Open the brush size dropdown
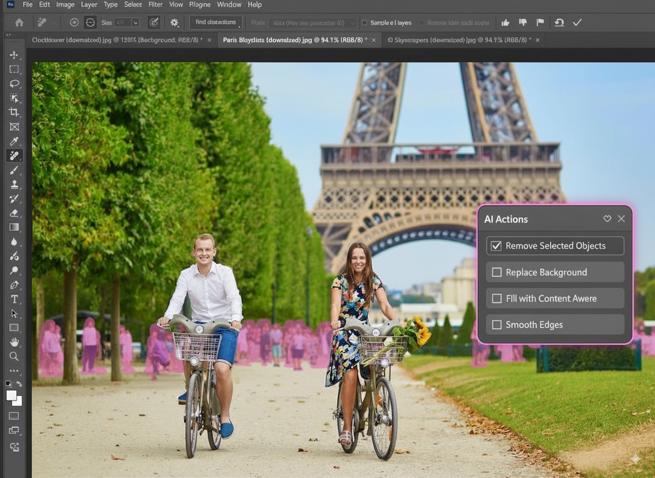Image resolution: width=655 pixels, height=478 pixels. coord(136,23)
